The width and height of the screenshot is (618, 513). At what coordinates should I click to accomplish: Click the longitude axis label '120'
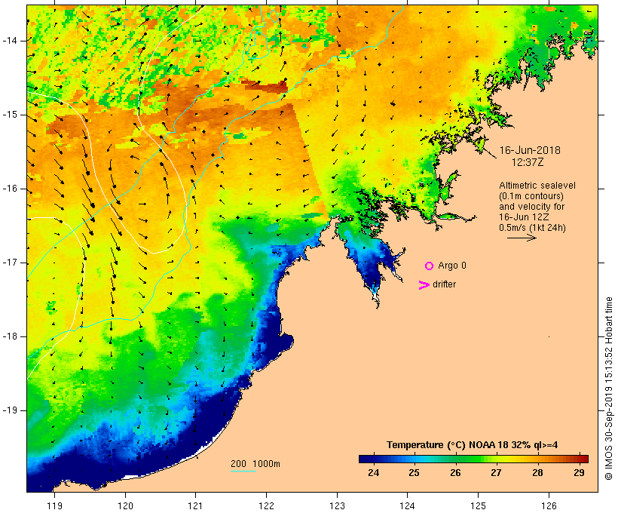pos(125,505)
